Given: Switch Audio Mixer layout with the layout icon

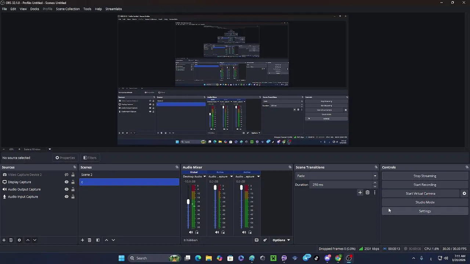Looking at the screenshot, I should point(257,240).
